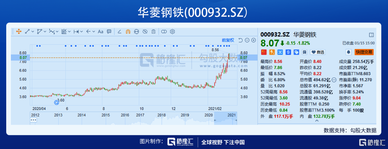This screenshot has width=388, height=149.
Task: Expand the polyline pattern tool dropdown
Action: (x=58, y=31)
